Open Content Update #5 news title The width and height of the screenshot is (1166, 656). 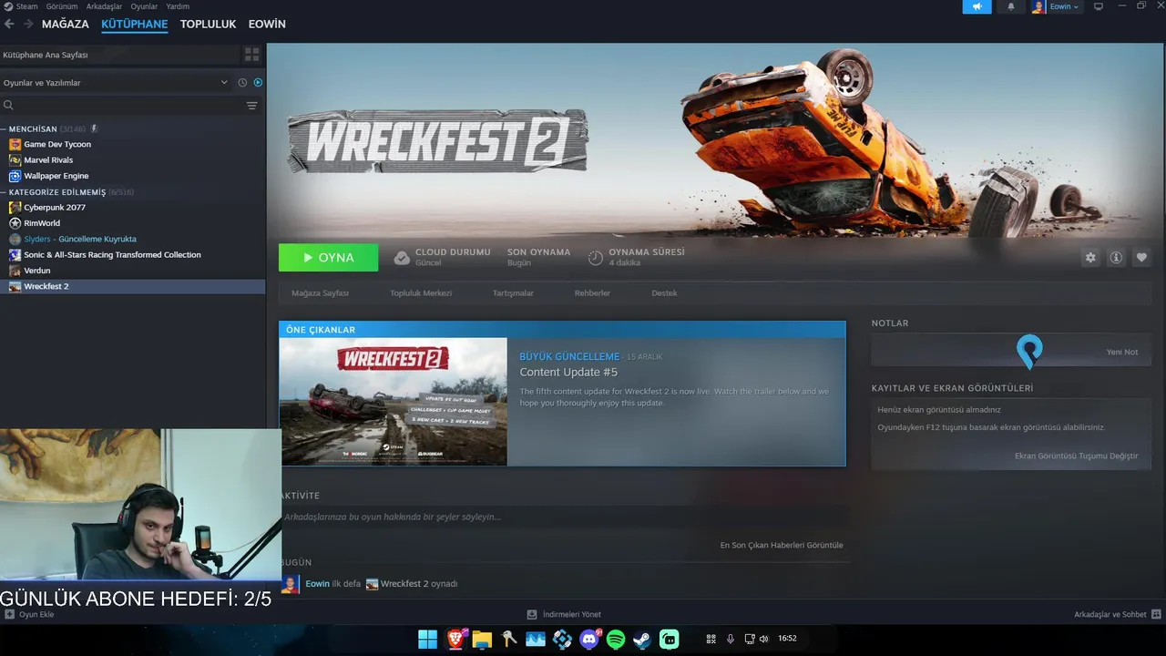click(x=568, y=373)
